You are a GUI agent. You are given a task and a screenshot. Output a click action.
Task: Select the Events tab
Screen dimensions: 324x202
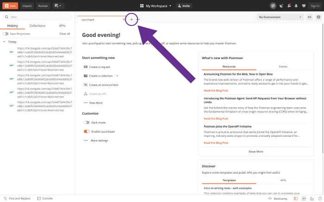click(283, 67)
